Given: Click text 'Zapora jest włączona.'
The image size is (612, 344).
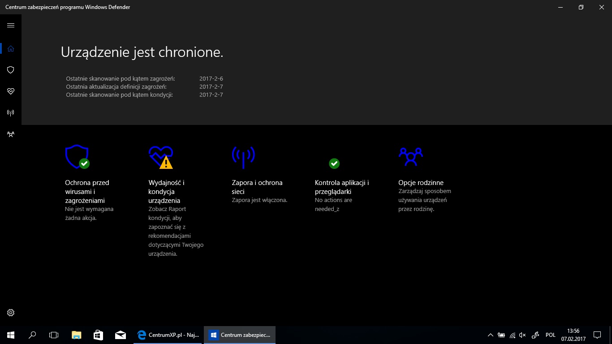Looking at the screenshot, I should coord(259,200).
